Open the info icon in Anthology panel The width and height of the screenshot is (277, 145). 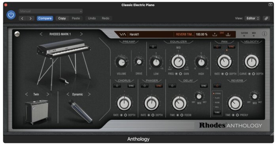click(264, 34)
